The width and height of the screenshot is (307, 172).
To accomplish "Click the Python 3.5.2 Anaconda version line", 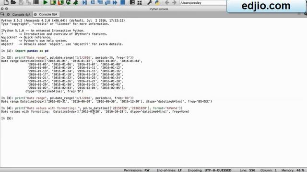I will 63,21.
